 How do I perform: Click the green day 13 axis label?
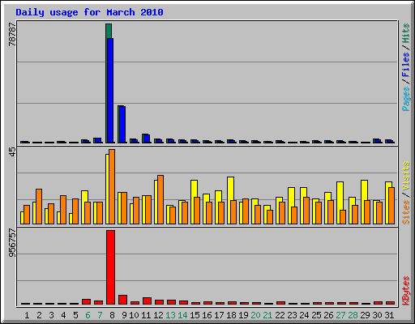pos(170,315)
